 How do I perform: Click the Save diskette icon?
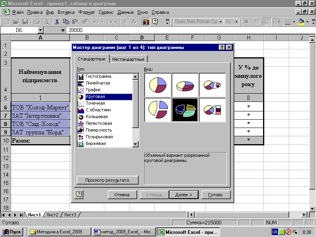click(x=25, y=22)
